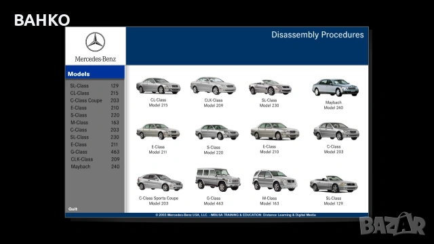
Task: Select G-Class 463 in Models list
Action: coord(94,152)
